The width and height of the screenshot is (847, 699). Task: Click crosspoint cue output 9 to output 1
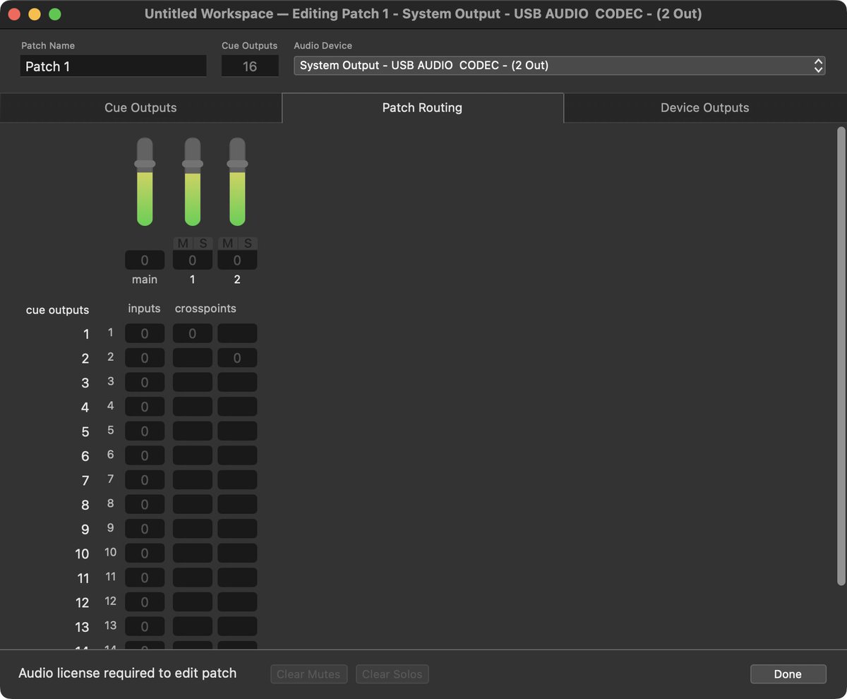tap(193, 529)
